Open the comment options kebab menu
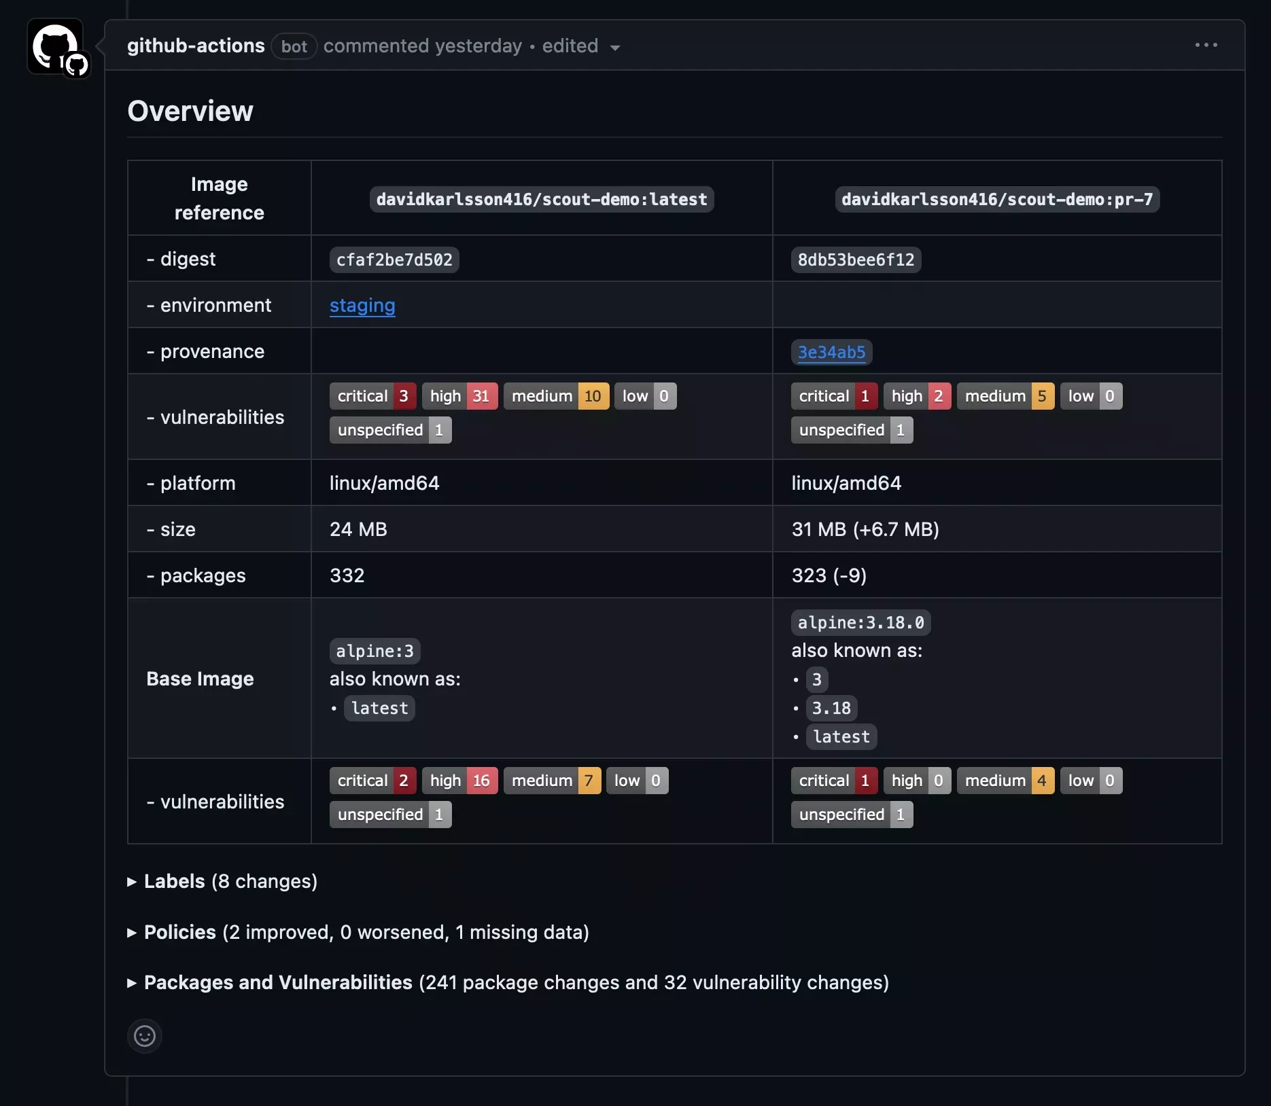This screenshot has height=1106, width=1271. (1206, 45)
